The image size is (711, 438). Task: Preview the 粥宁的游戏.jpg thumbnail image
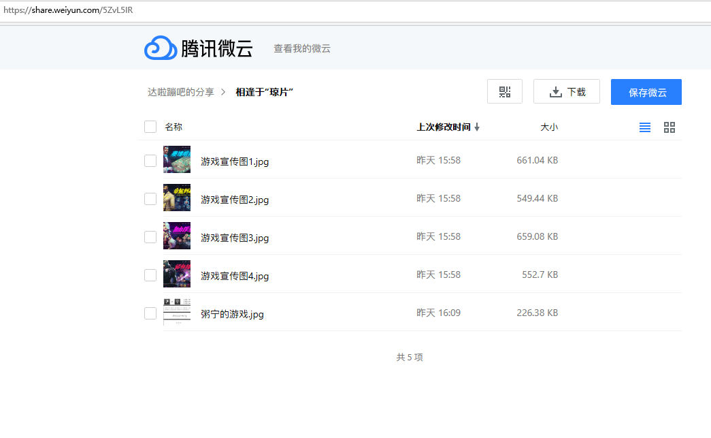[177, 312]
